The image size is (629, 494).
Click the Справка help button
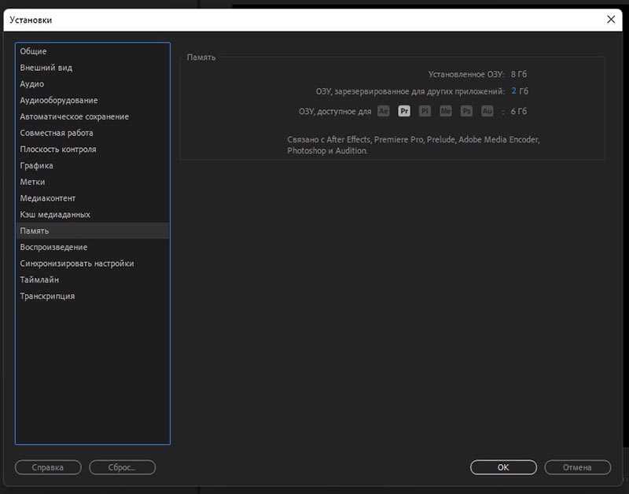pos(47,467)
